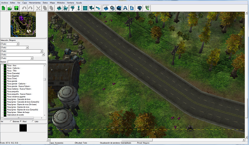249x145 pixels.
Task: Open the module icon left of Test Document
Action: click(x=139, y=8)
